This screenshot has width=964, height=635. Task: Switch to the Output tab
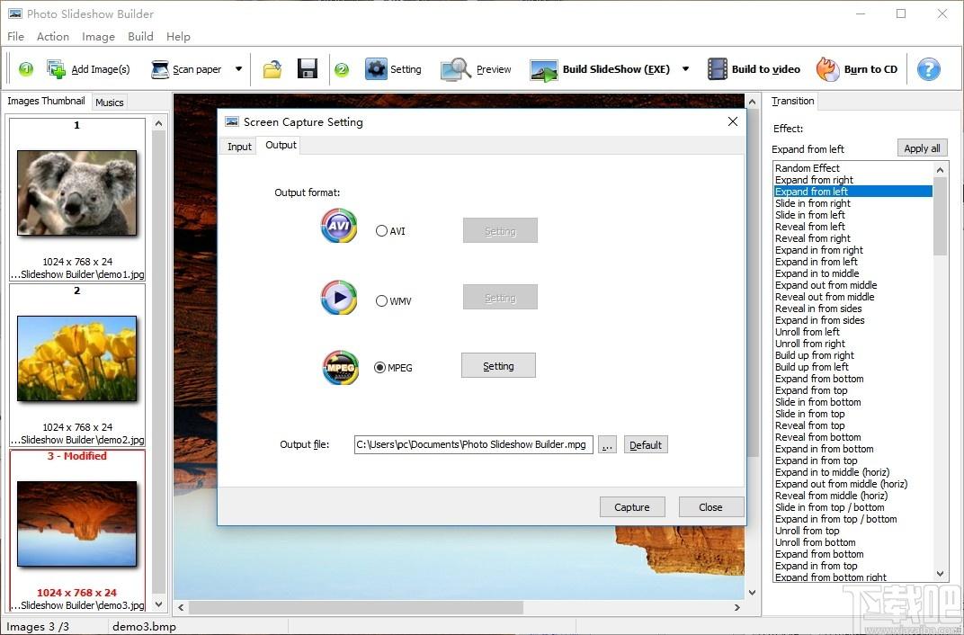click(281, 145)
